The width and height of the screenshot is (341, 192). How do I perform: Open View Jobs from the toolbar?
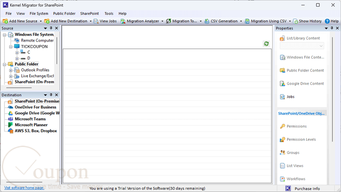click(x=105, y=21)
